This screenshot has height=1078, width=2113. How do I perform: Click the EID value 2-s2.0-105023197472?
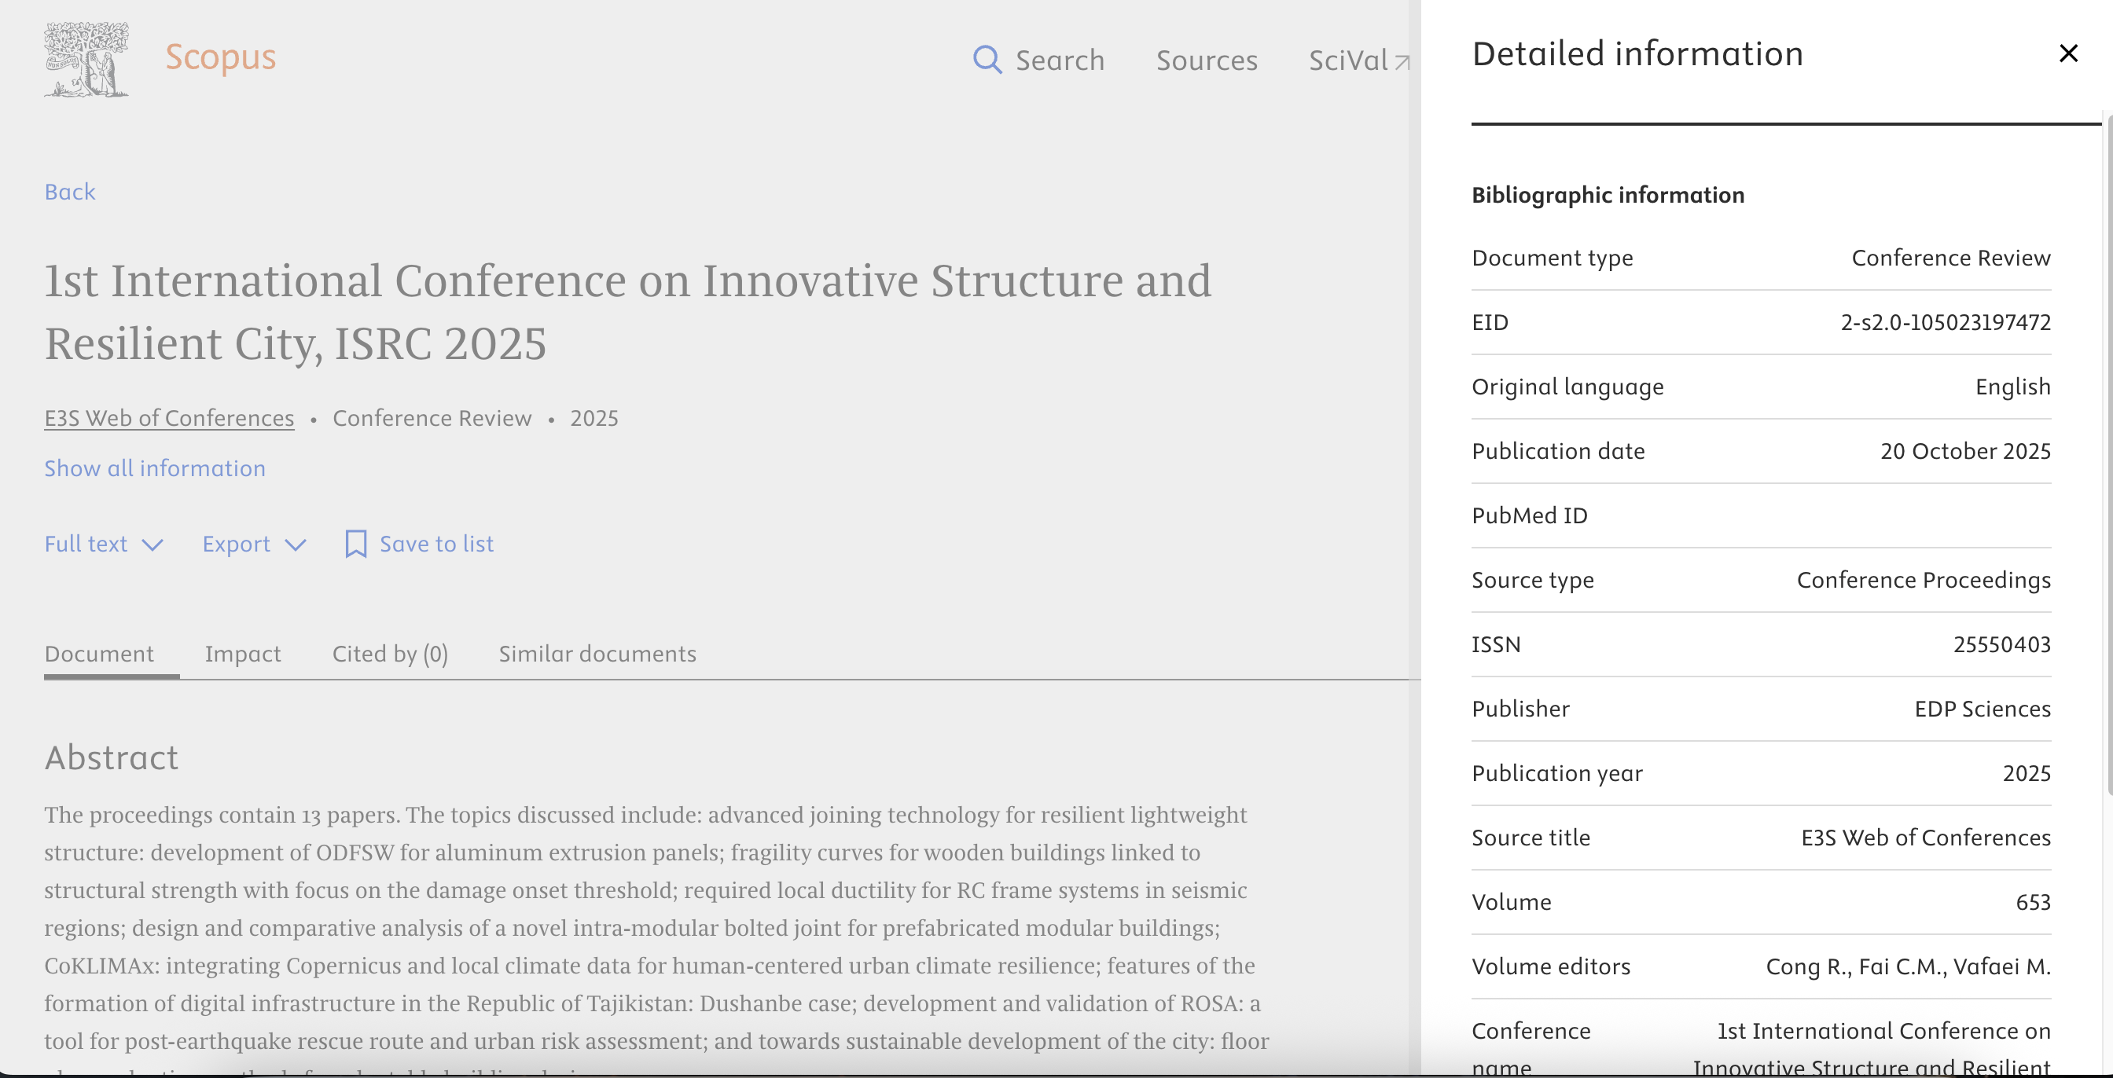tap(1945, 322)
